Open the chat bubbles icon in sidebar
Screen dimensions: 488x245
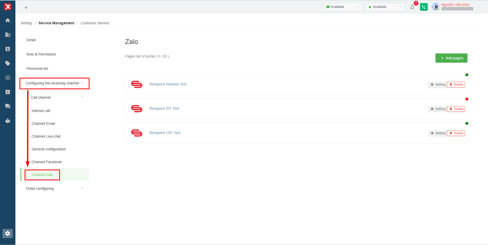pos(8,106)
